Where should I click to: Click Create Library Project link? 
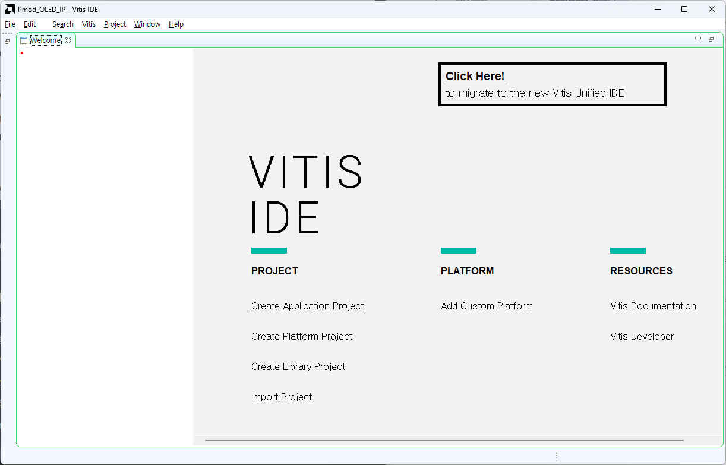coord(298,366)
